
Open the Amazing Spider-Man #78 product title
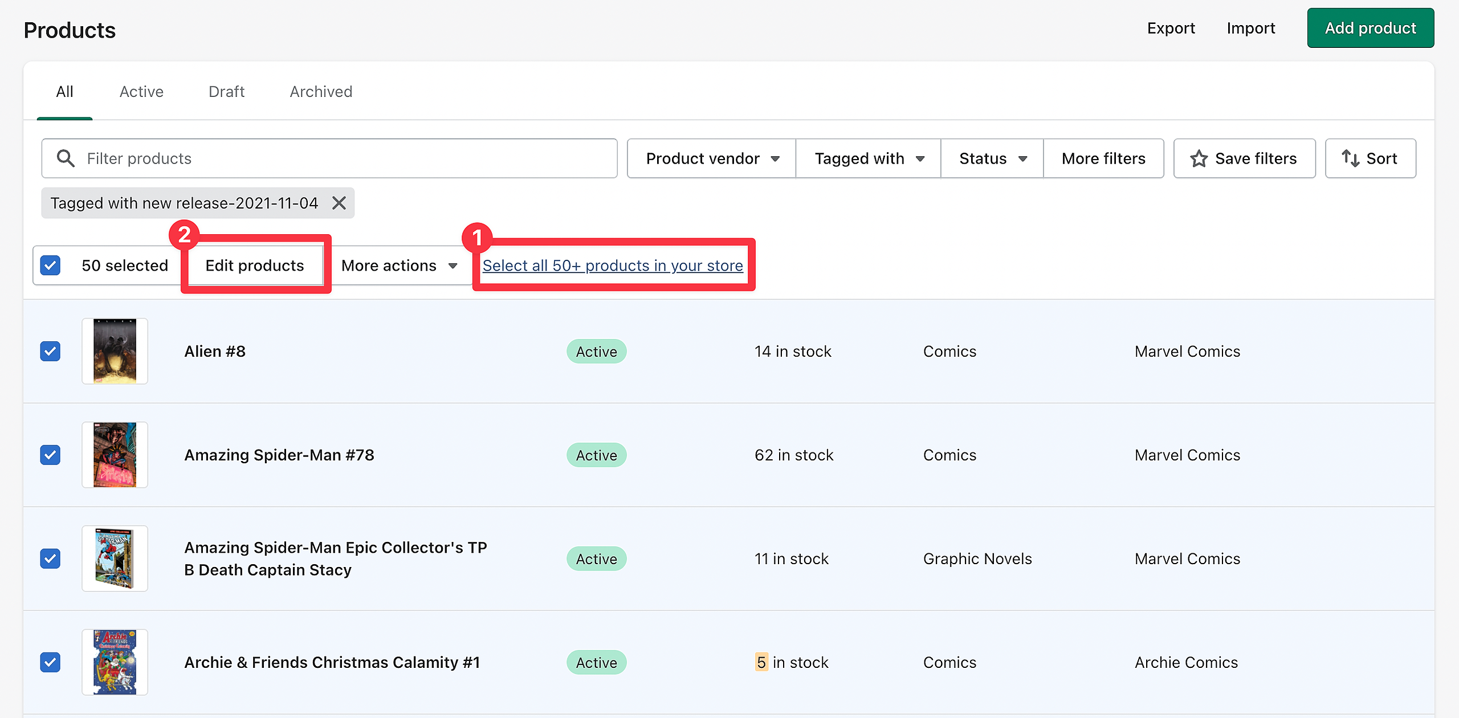click(x=279, y=455)
